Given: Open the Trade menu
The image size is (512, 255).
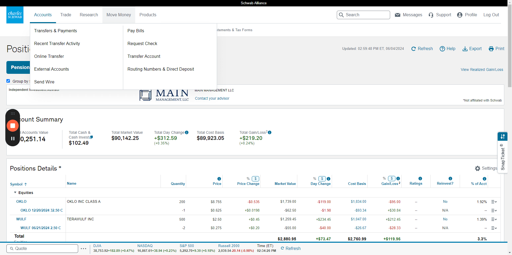Looking at the screenshot, I should [66, 15].
